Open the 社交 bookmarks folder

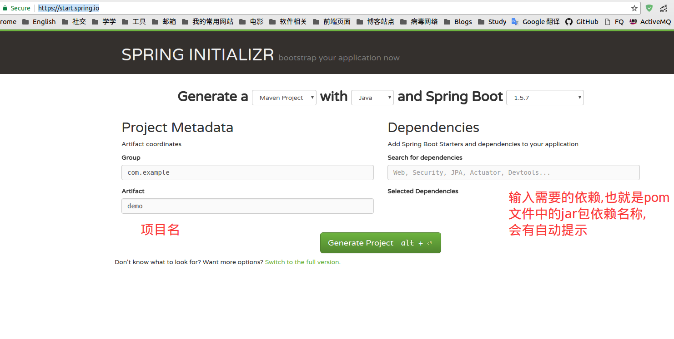click(74, 22)
